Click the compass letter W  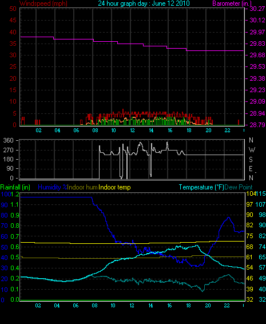pyautogui.click(x=252, y=150)
